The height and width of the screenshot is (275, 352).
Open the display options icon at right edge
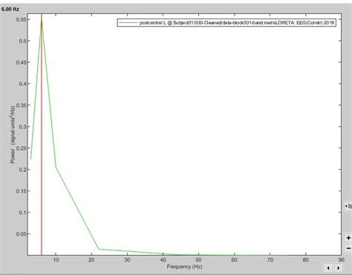pyautogui.click(x=348, y=206)
